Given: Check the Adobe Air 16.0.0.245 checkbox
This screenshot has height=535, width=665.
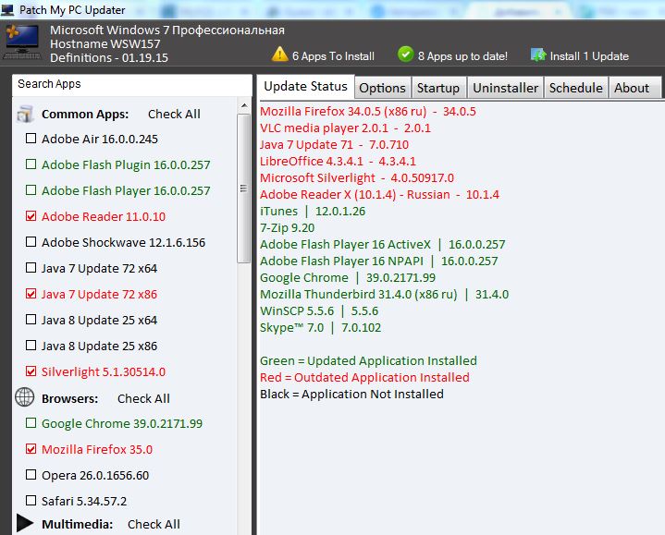Looking at the screenshot, I should coord(31,138).
